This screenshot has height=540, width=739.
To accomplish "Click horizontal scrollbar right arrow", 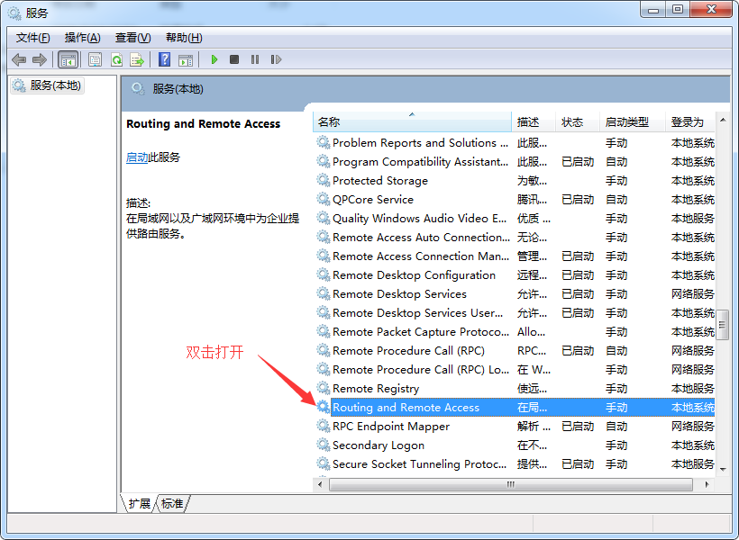I will point(707,484).
